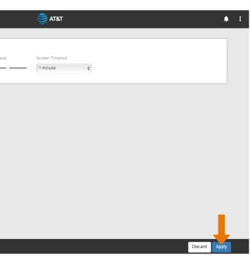Open the three-dot more options menu
Viewport: 250px width, 264px height.
tap(240, 19)
